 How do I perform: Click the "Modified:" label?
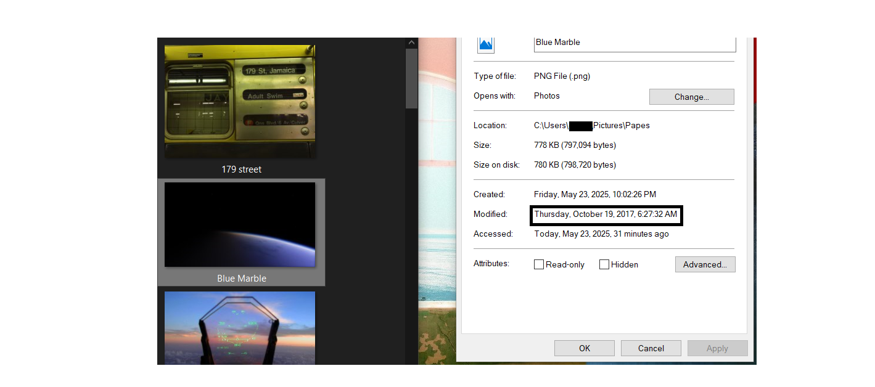click(490, 214)
